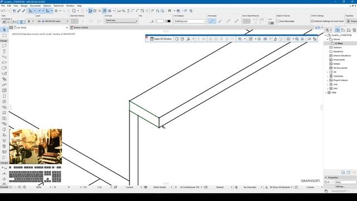Open the Help menu
The image size is (357, 201).
79,6
